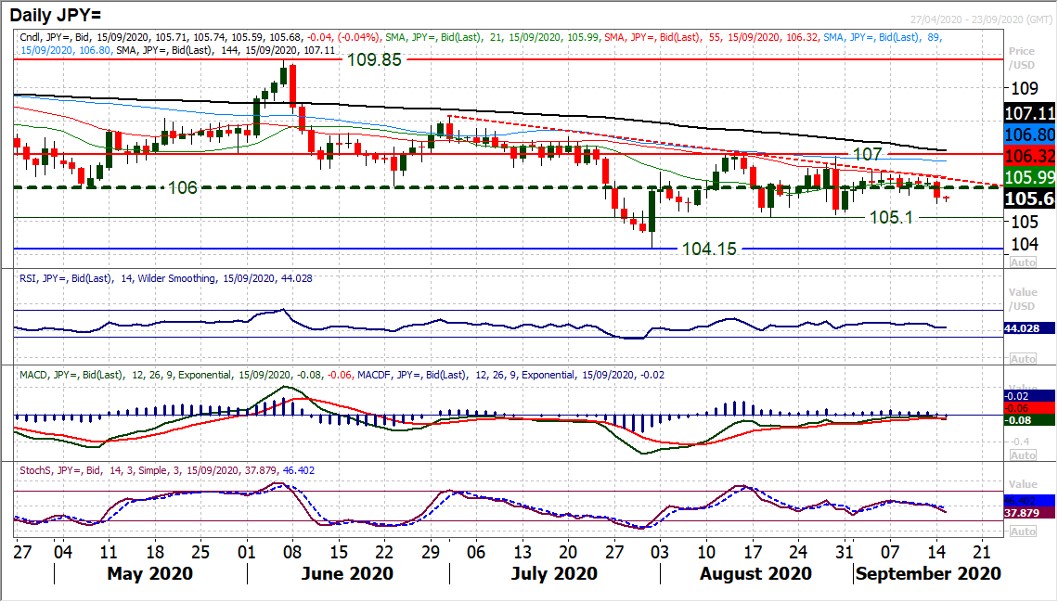1058x602 pixels.
Task: Toggle Auto scaling on the MACD panel
Action: (1022, 455)
